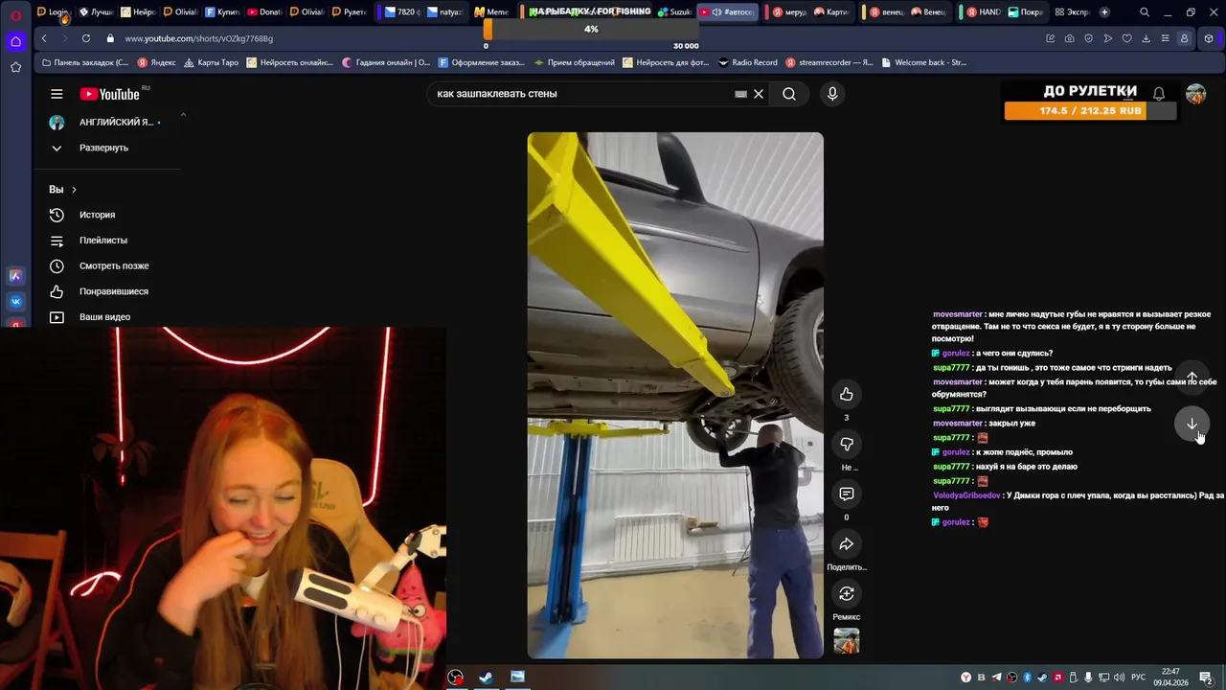Image resolution: width=1226 pixels, height=690 pixels.
Task: Search open tabs with magnifier icon
Action: coord(1145,12)
